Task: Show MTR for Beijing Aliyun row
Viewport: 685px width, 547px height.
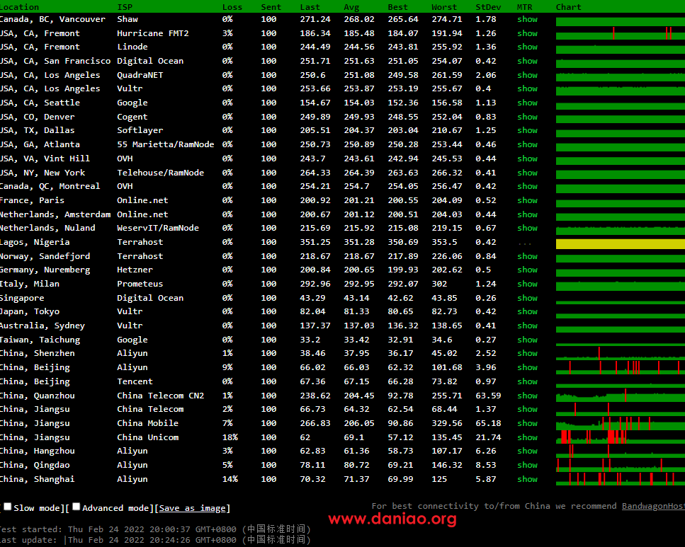Action: point(527,367)
